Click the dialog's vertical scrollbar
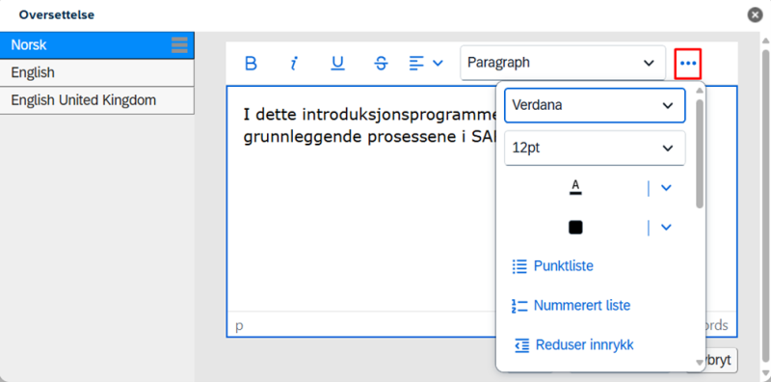771x382 pixels. point(765,205)
